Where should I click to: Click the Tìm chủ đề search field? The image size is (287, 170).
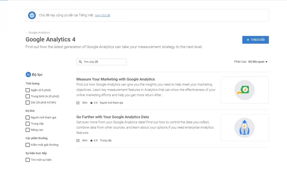click(x=101, y=62)
